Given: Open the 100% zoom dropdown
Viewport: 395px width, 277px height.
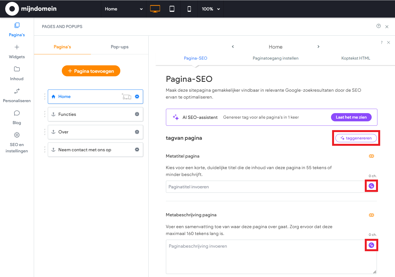Looking at the screenshot, I should pos(210,9).
